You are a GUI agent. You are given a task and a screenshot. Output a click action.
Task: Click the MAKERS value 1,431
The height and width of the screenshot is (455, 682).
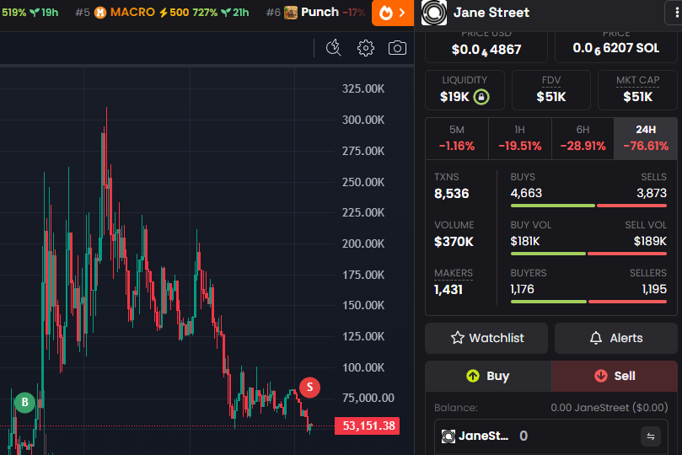[448, 289]
